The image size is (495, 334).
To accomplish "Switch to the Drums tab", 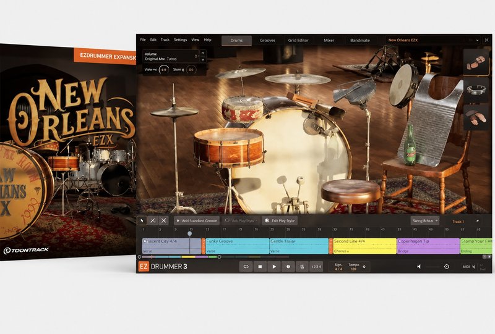I will click(236, 40).
